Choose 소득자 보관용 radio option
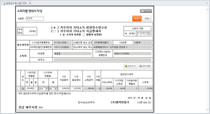Image resolution: width=210 pixels, height=114 pixels. [64, 35]
